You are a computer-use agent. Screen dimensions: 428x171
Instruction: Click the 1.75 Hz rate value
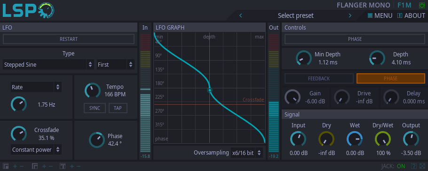pos(46,104)
